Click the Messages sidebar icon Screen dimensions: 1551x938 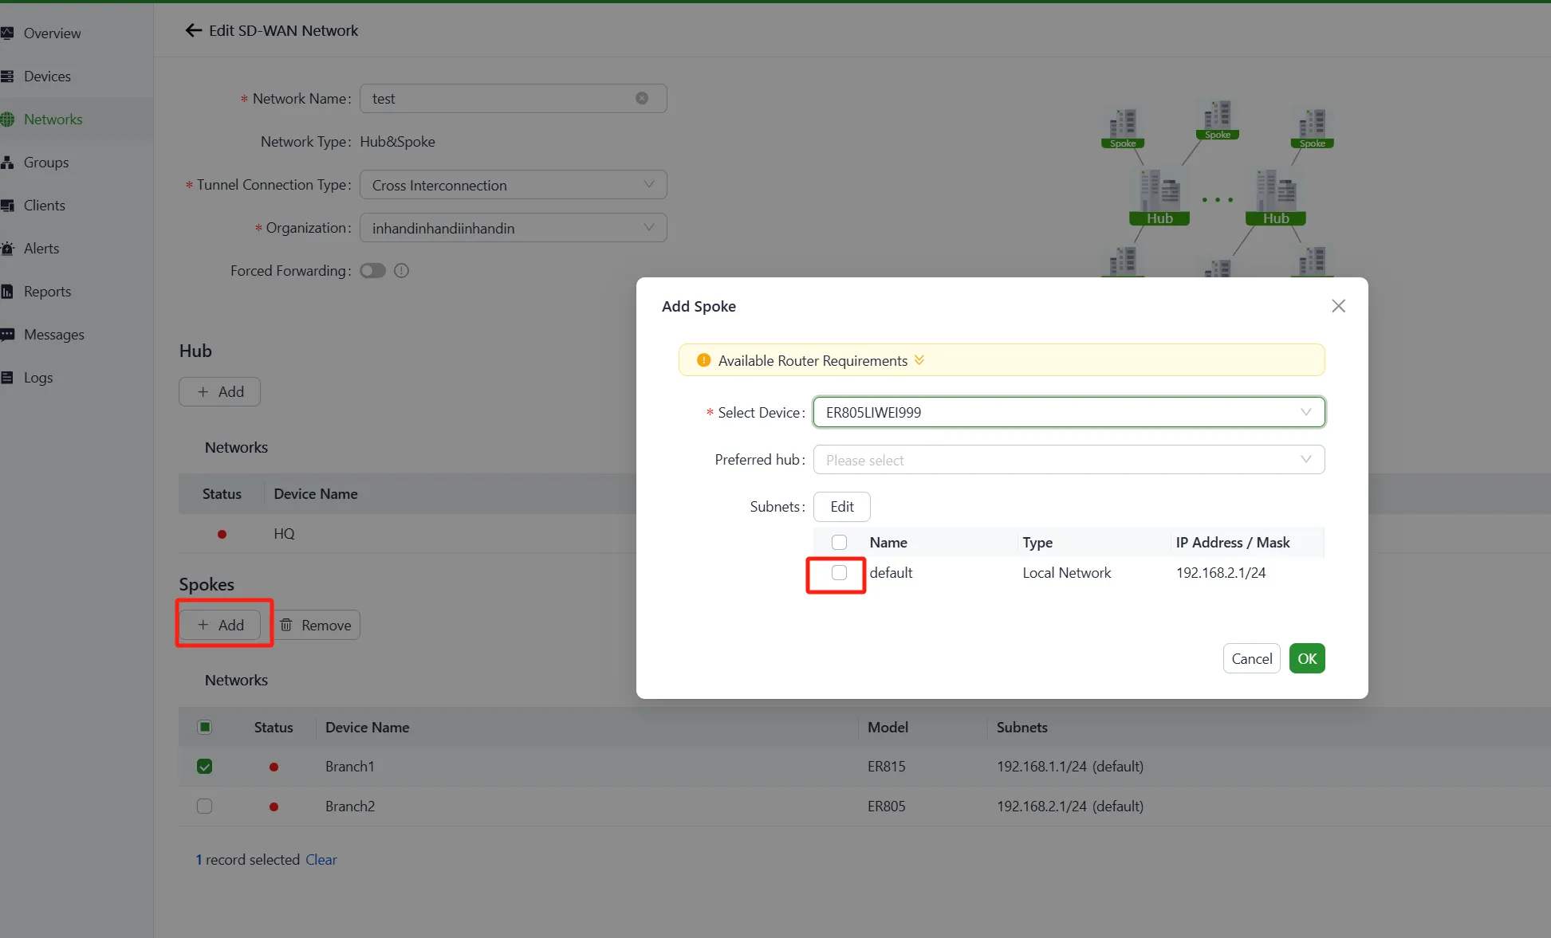tap(7, 334)
